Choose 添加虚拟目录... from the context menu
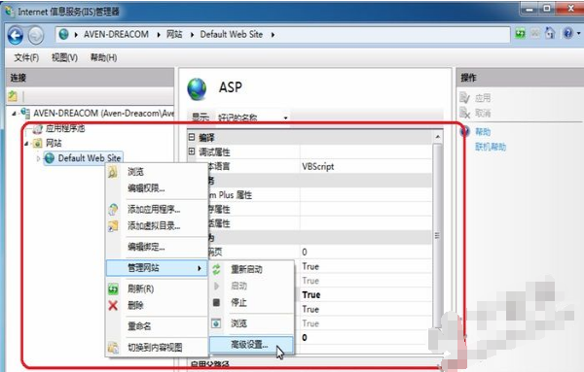Image resolution: width=584 pixels, height=372 pixels. 154,225
